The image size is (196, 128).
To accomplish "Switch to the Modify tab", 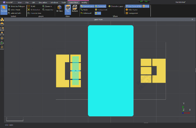I will coord(84,2).
